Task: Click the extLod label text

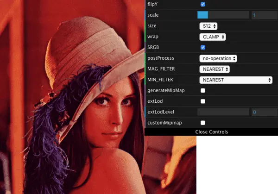Action: 155,101
